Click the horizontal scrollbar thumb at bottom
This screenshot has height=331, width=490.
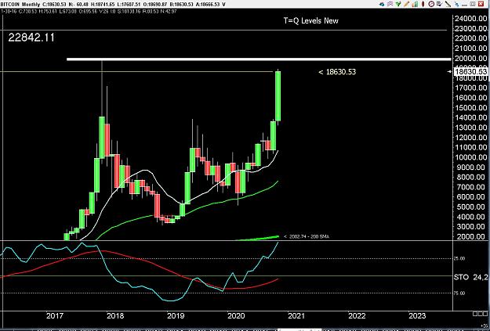299,329
